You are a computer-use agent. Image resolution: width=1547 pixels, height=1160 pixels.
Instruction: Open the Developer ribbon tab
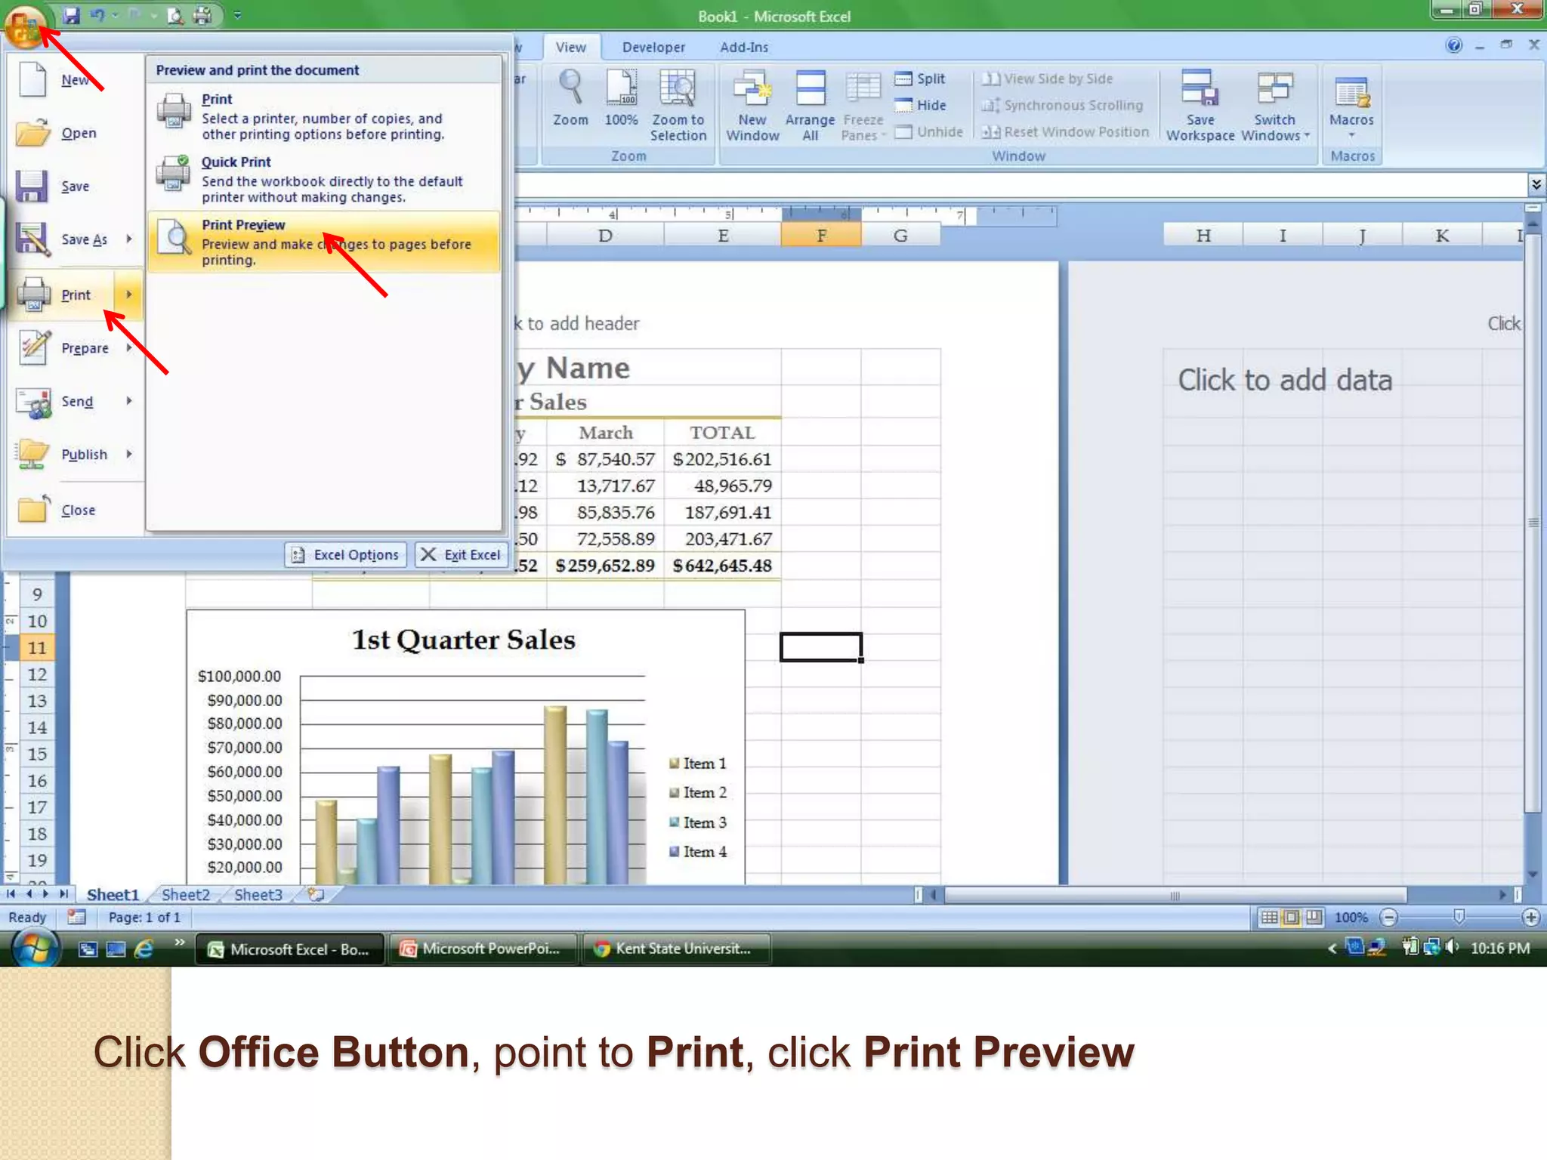[x=654, y=48]
